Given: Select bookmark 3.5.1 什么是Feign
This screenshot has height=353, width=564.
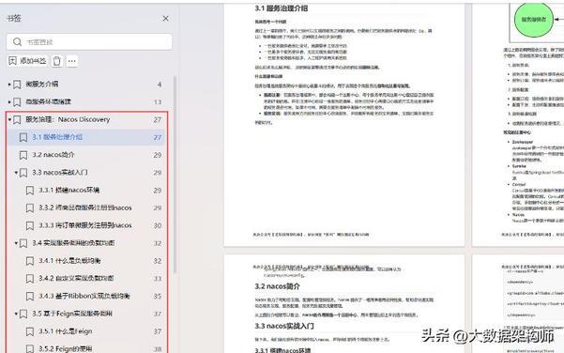Looking at the screenshot, I should coord(66,331).
